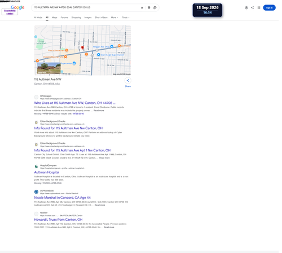
Task: Click the USPhoneBook result favicon
Action: click(36, 192)
